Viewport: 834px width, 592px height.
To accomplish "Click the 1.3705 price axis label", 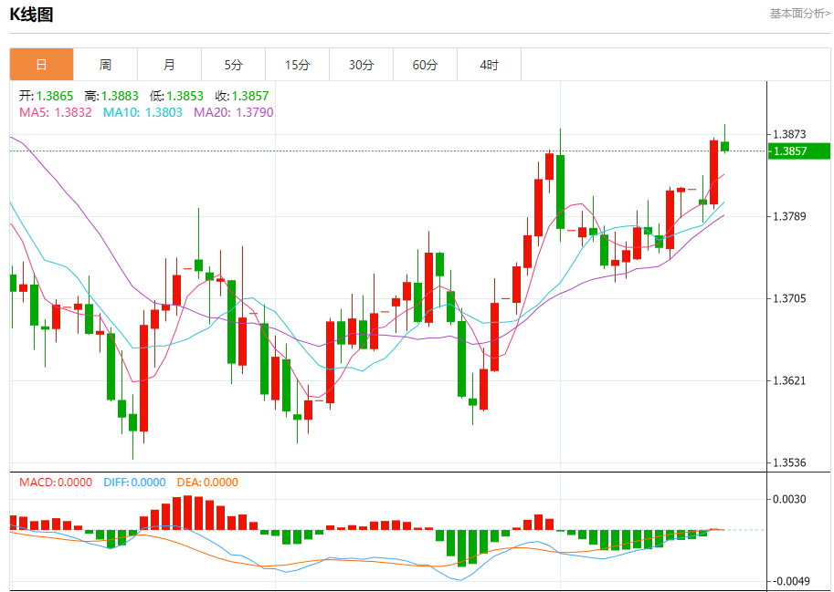I will (x=789, y=298).
